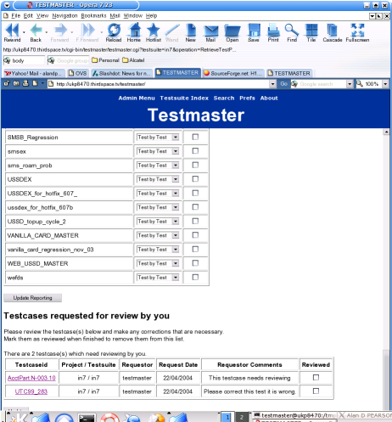Tick the checkbox for SMSB_Regression

pyautogui.click(x=195, y=137)
